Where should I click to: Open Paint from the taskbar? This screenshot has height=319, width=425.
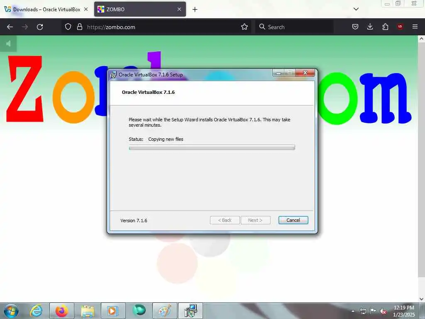point(164,311)
